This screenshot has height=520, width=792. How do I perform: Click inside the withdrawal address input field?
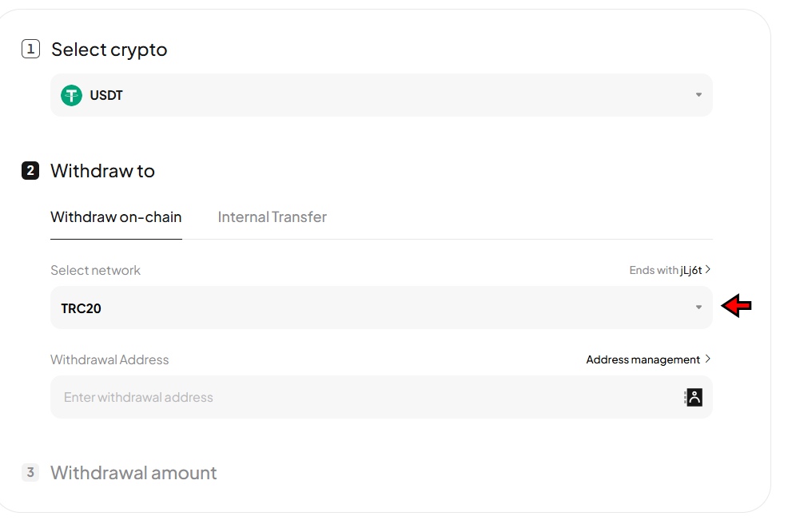coord(320,396)
